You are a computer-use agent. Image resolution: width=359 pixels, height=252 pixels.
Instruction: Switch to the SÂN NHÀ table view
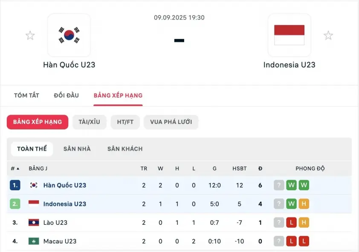click(77, 149)
